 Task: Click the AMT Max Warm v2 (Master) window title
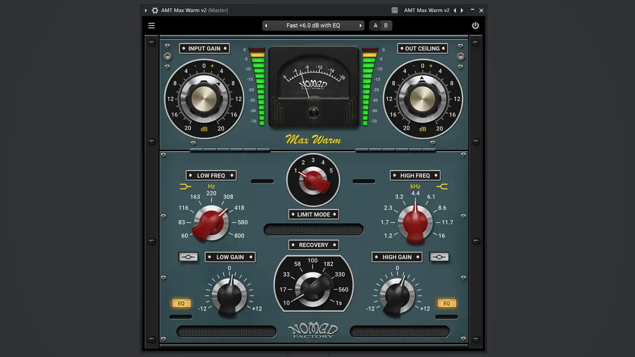click(x=195, y=10)
